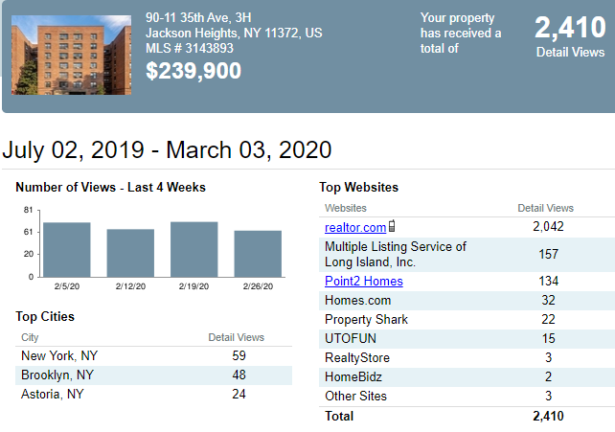Select the 2/5/20 bar in views chart
Image resolution: width=615 pixels, height=432 pixels.
point(67,250)
